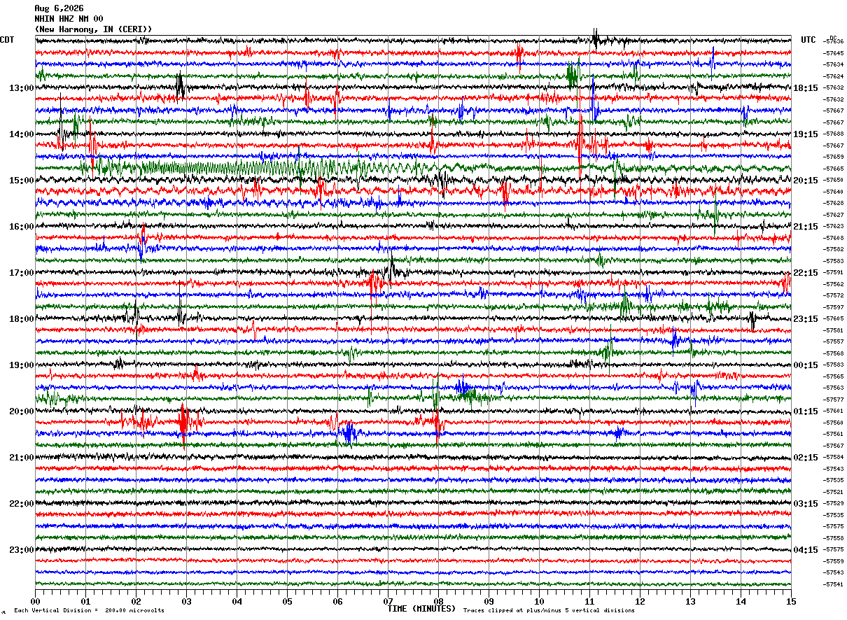
Task: Click minute axis tick label 03
Action: point(186,602)
